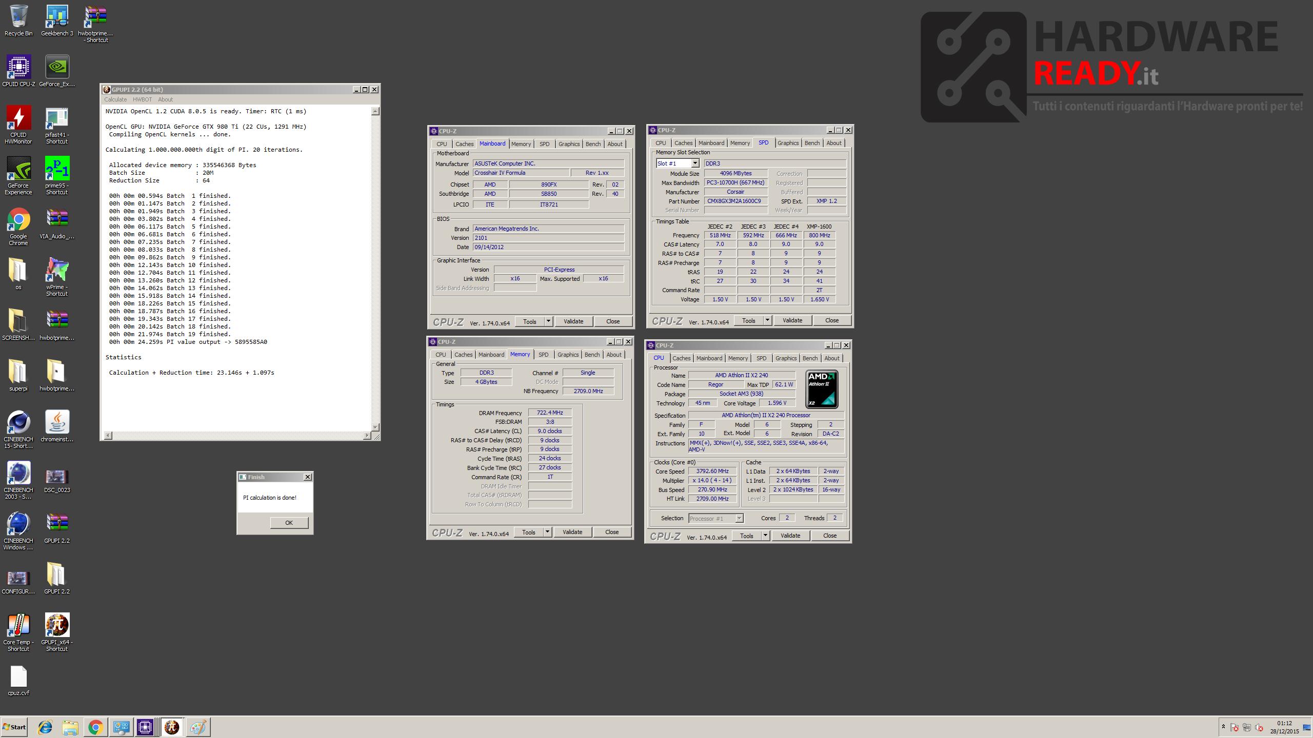1313x738 pixels.
Task: Click BIOS version 2101 field
Action: tap(548, 238)
